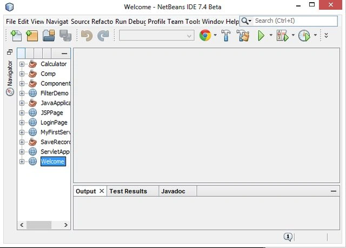Screen dimensions: 346x248
Task: Click the Navigator compass icon
Action: 10,92
